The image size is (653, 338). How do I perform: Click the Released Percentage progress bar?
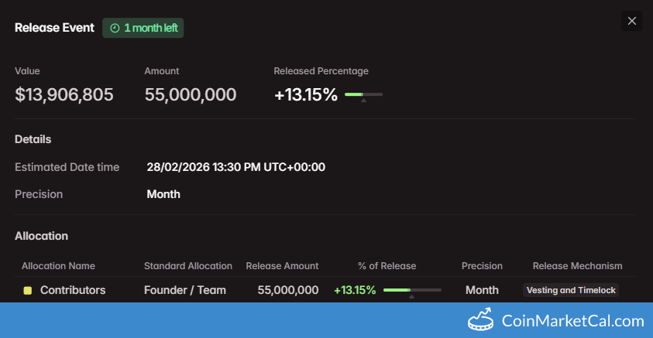363,94
